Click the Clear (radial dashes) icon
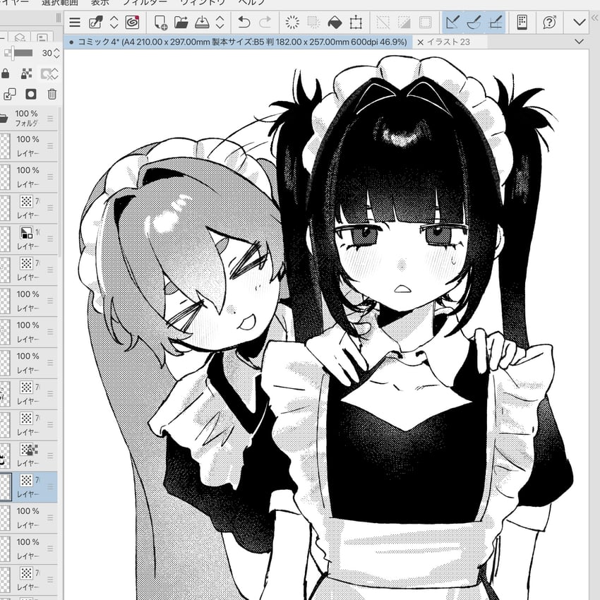Image resolution: width=600 pixels, height=600 pixels. [x=292, y=22]
